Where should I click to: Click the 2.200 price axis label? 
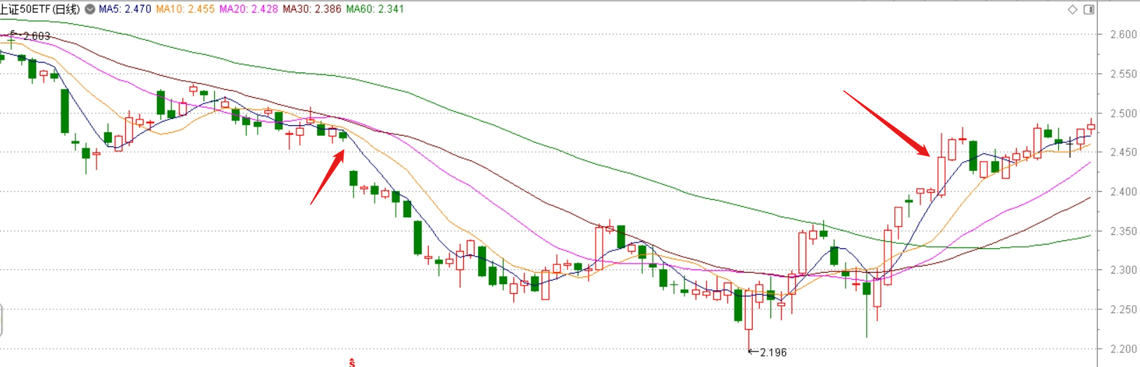[x=1123, y=349]
